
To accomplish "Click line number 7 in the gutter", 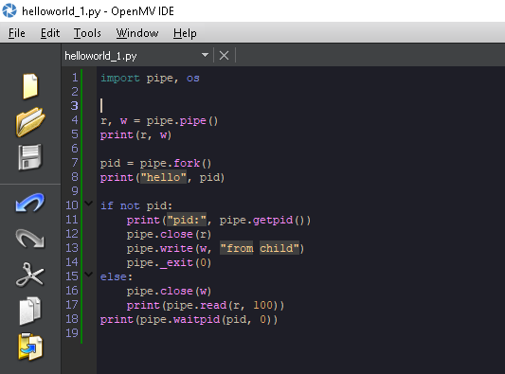I will (75, 163).
